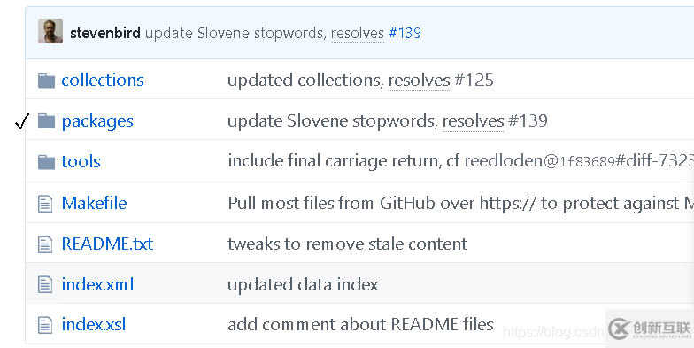
Task: Open commit message 'tweaks to remove stale content'
Action: [347, 244]
